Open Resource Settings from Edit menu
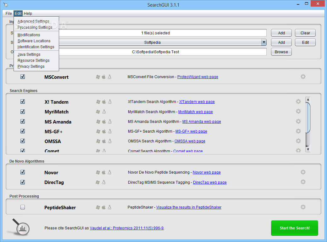Viewport: 327px width, 242px height. 36,60
